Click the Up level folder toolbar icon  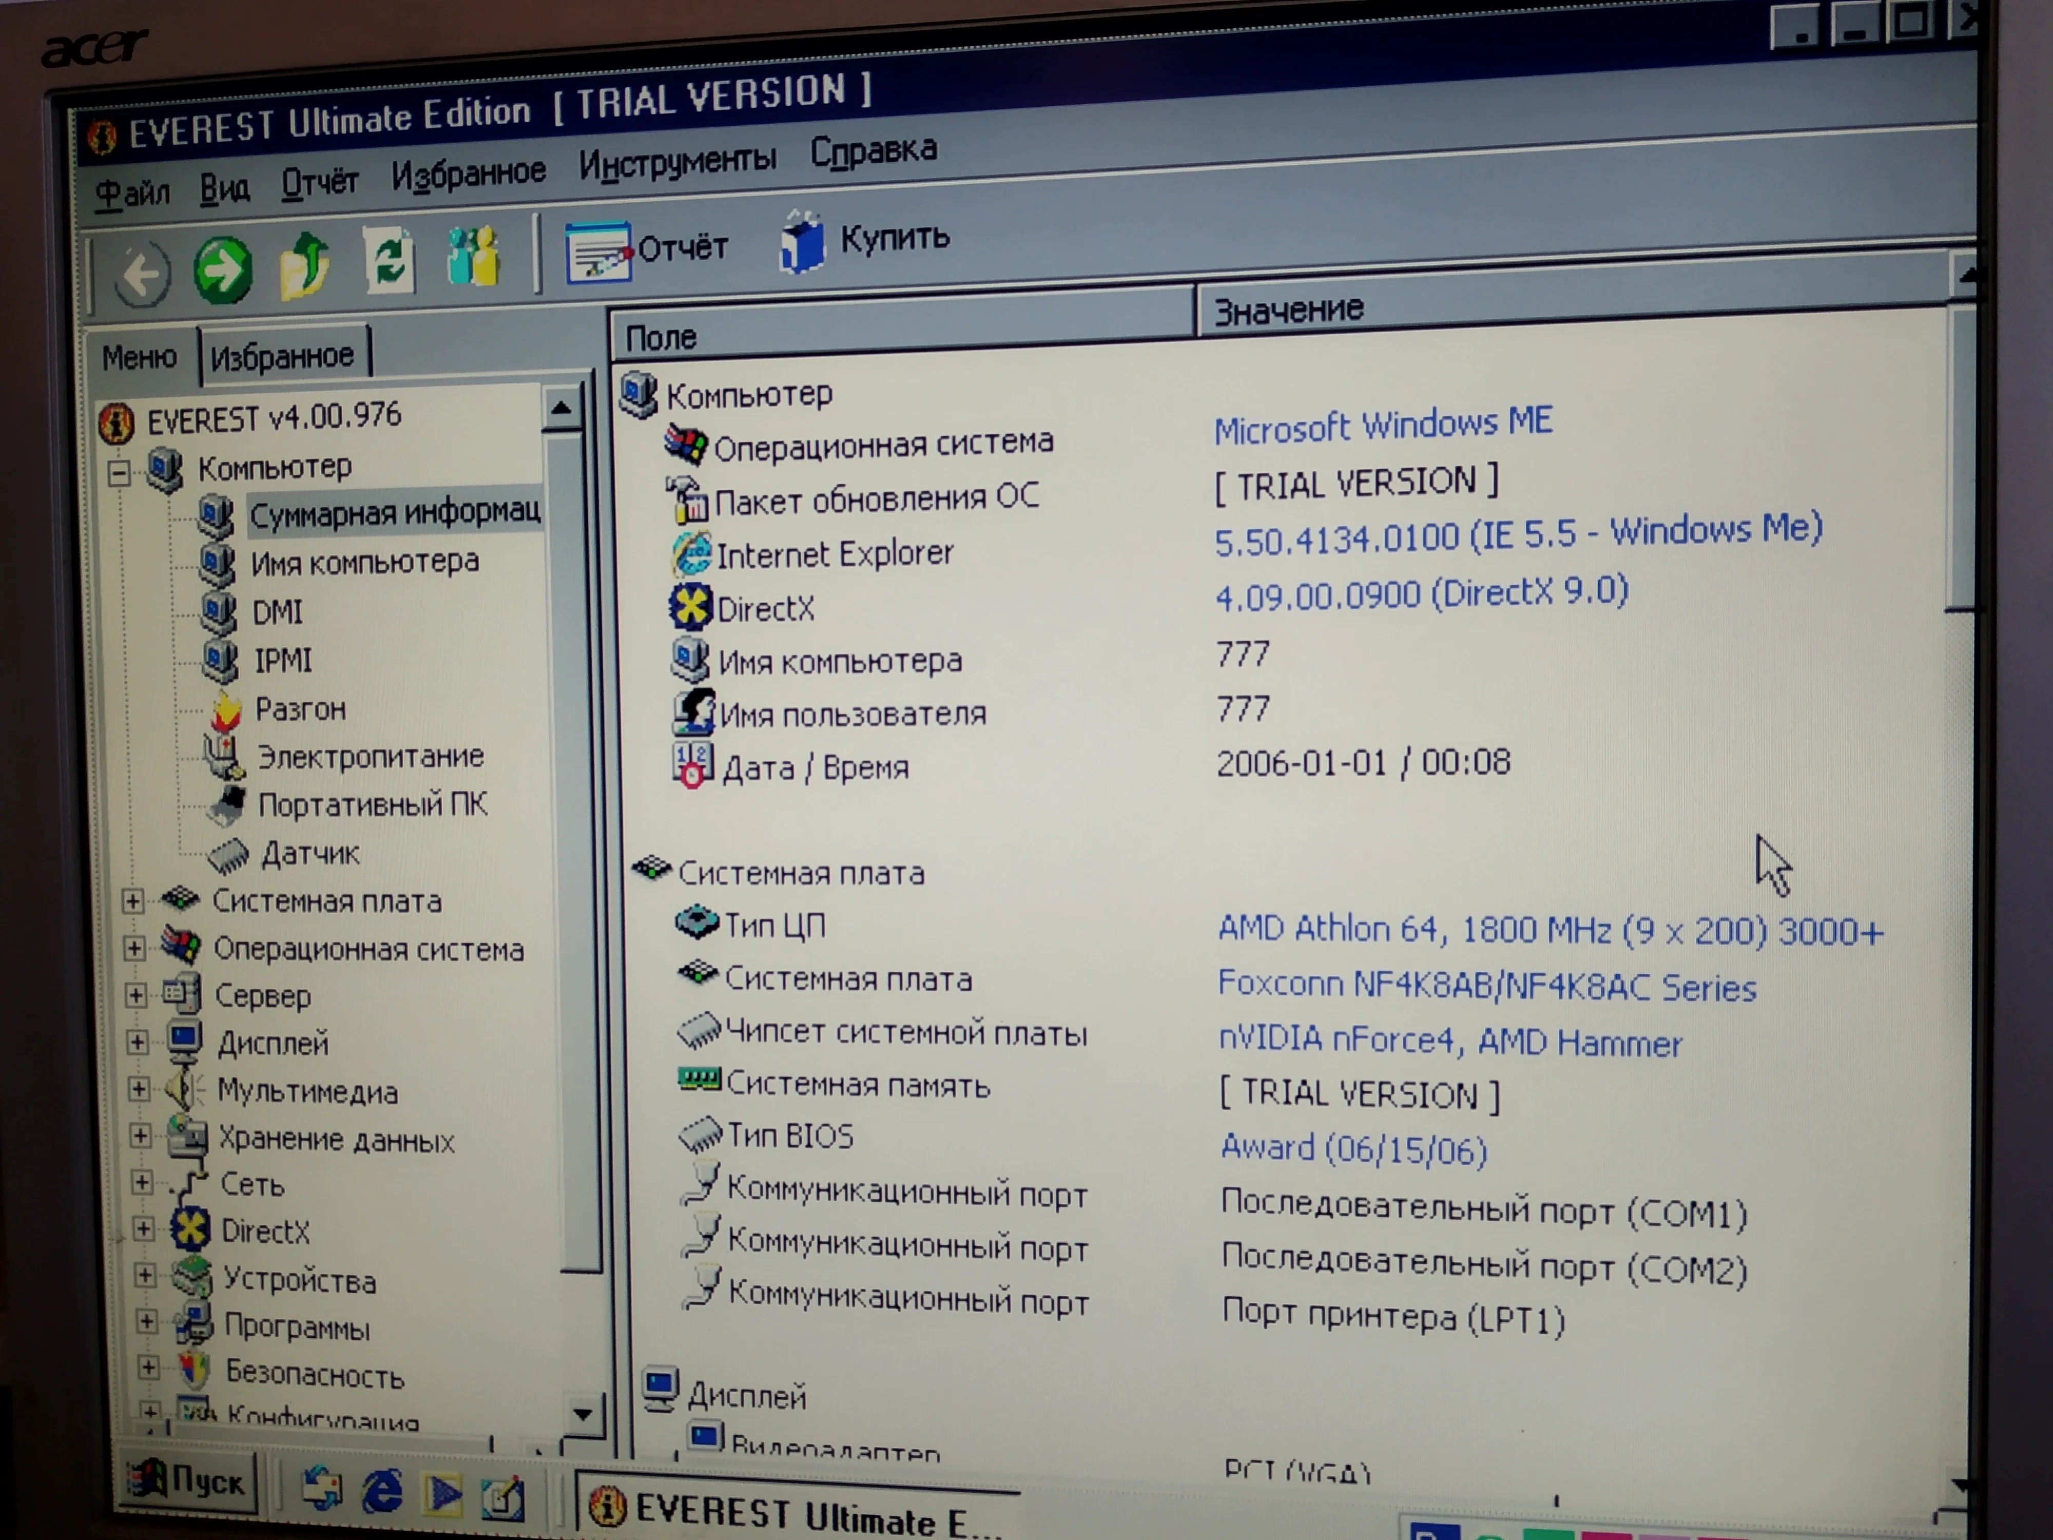(304, 266)
